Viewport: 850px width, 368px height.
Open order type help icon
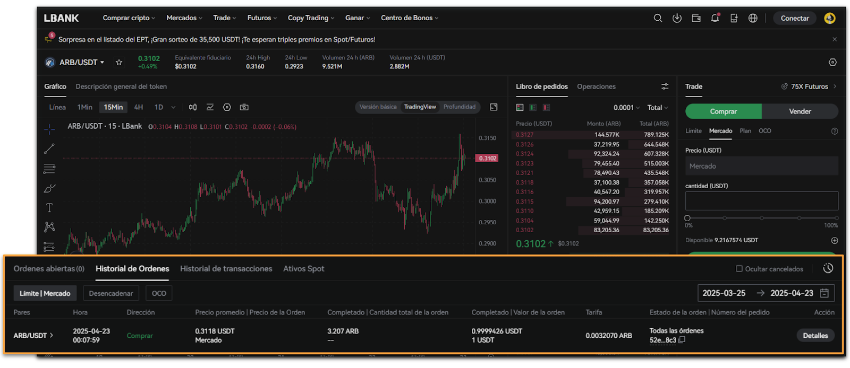(834, 131)
